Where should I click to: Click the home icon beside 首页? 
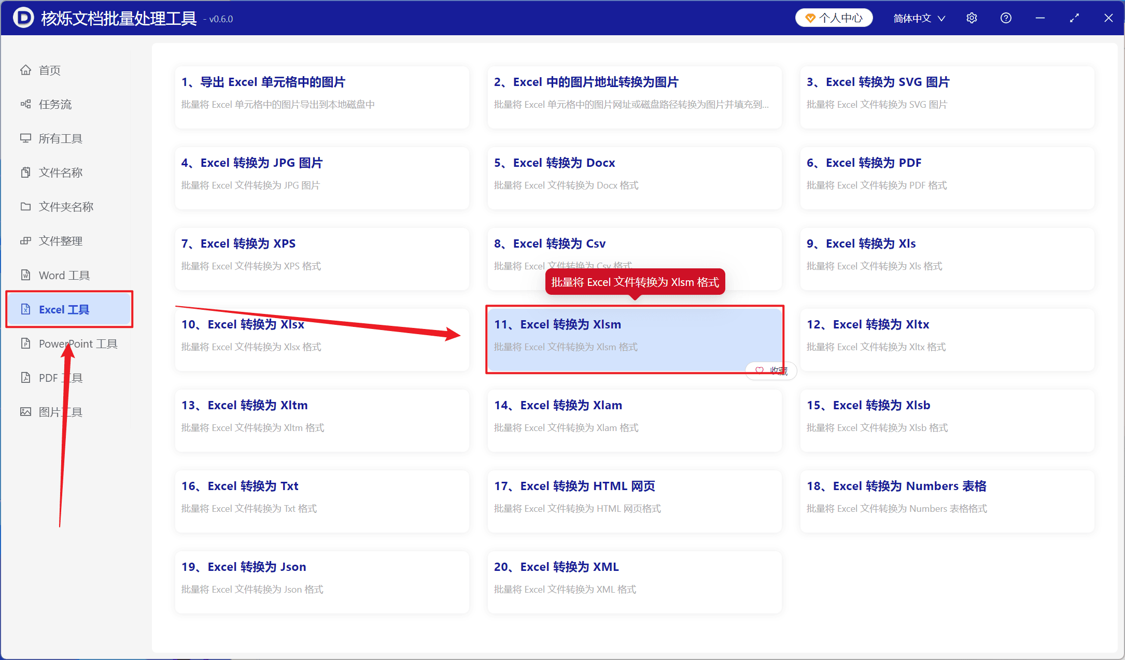pos(25,70)
